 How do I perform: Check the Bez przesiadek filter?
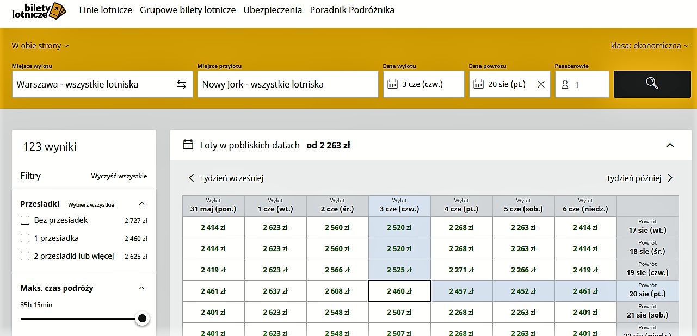(x=25, y=220)
